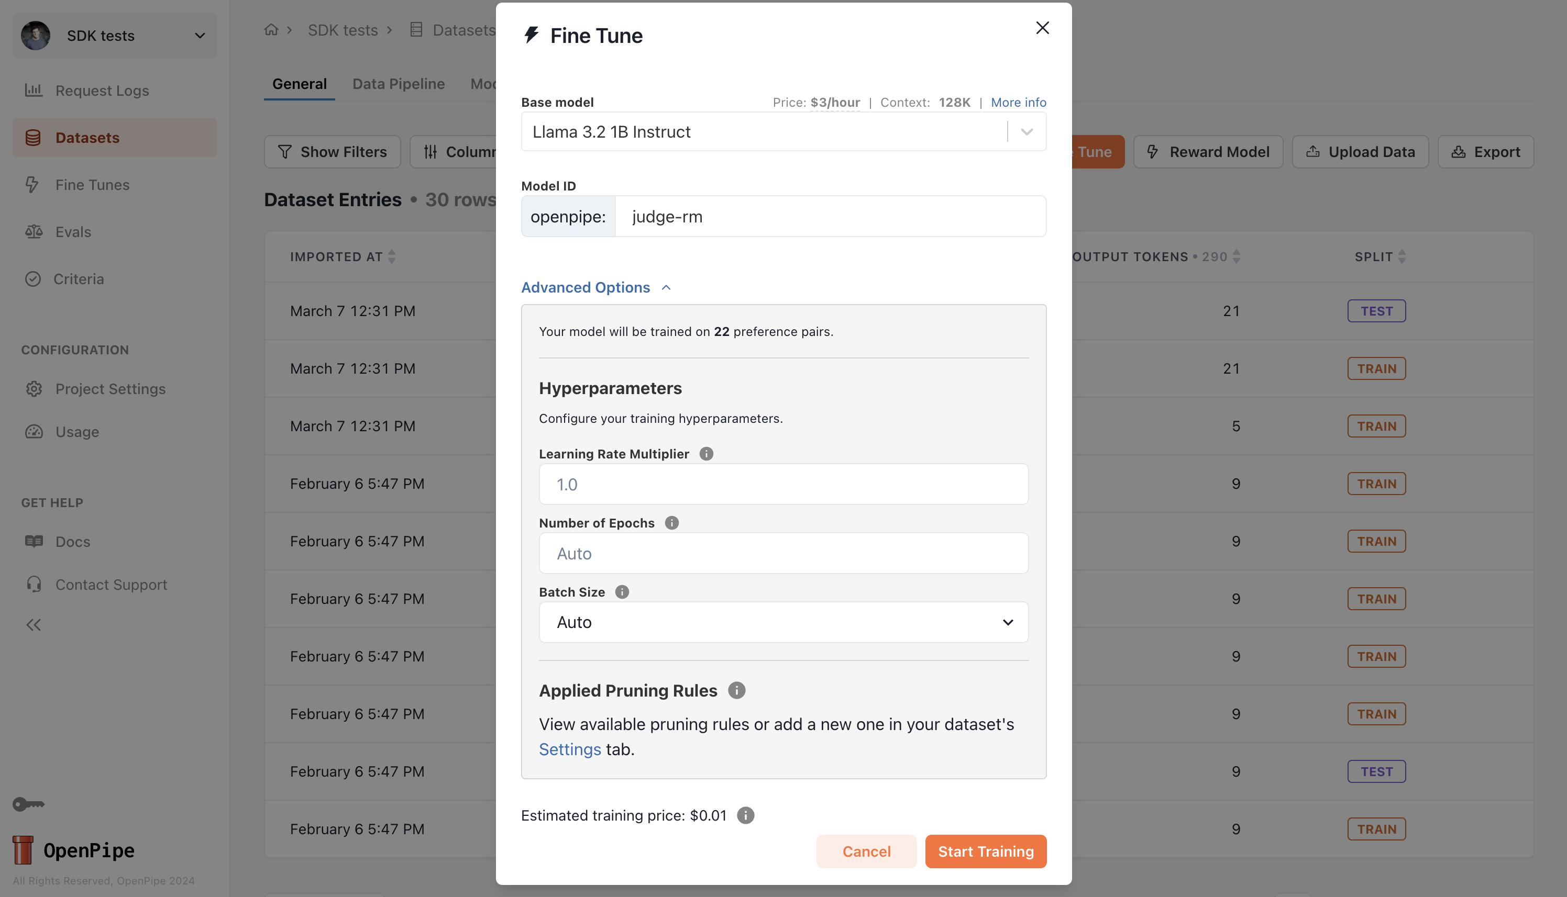Viewport: 1567px width, 897px height.
Task: Click the key icon above OpenPipe logo
Action: coord(28,803)
